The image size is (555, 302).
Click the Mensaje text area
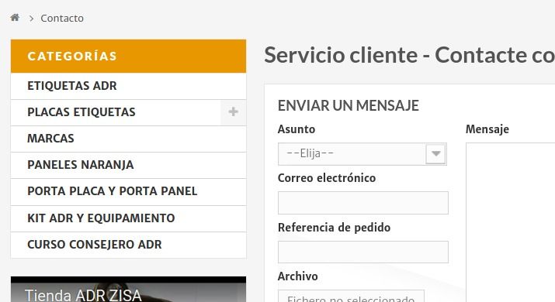[x=510, y=222]
